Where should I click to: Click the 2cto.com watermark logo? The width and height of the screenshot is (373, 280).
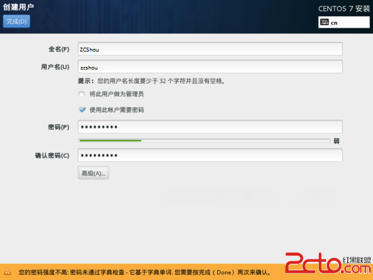(x=328, y=263)
